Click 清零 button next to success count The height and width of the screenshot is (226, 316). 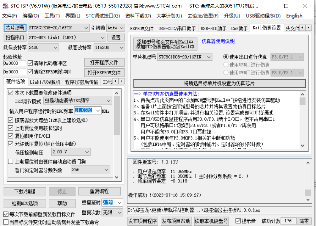pos(304,221)
